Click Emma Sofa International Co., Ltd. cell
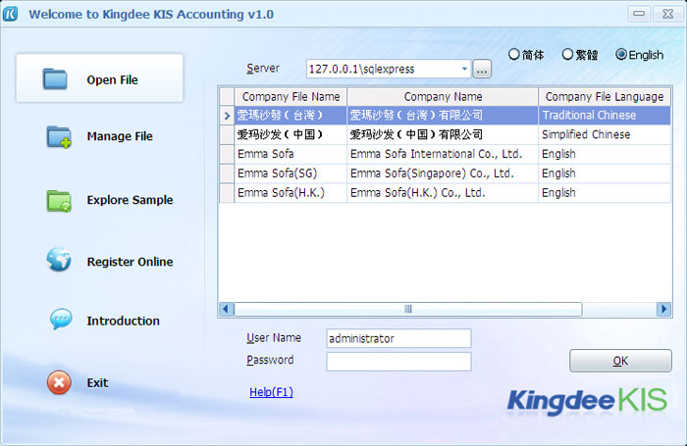The width and height of the screenshot is (687, 446). click(443, 154)
